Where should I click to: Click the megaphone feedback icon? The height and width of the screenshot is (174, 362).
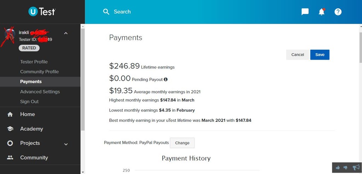(356, 167)
